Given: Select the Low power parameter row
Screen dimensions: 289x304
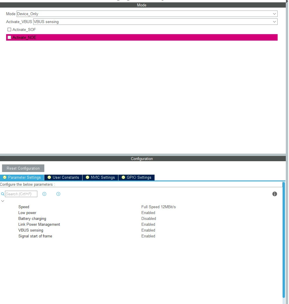Looking at the screenshot, I should point(141,213).
